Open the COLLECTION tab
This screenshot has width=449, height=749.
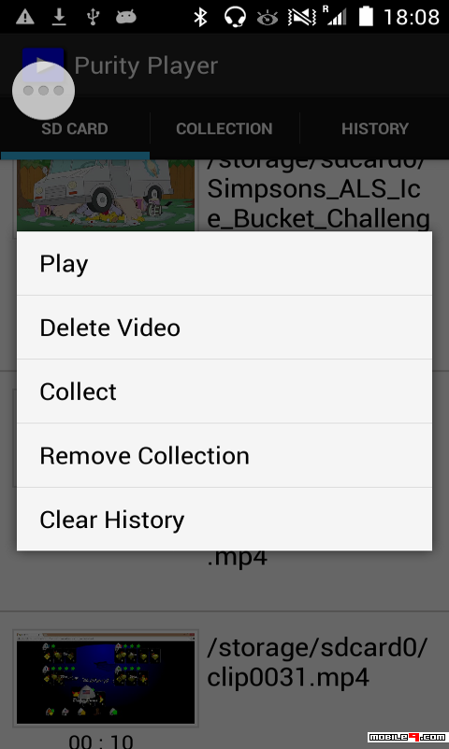tap(224, 129)
